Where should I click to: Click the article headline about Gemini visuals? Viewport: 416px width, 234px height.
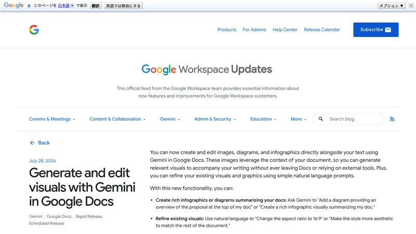pos(82,187)
